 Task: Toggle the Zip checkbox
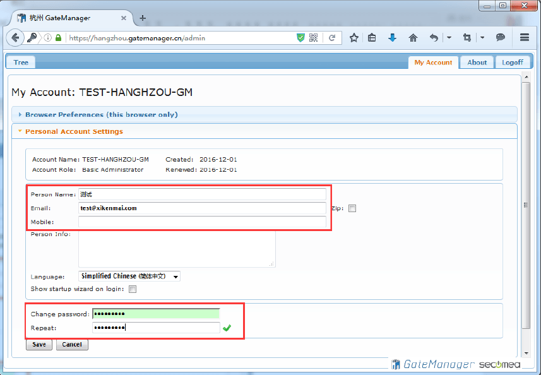pyautogui.click(x=352, y=208)
